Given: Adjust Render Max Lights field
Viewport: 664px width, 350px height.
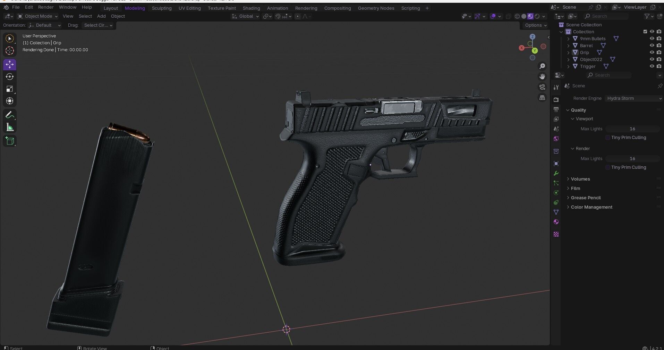Looking at the screenshot, I should [x=632, y=159].
